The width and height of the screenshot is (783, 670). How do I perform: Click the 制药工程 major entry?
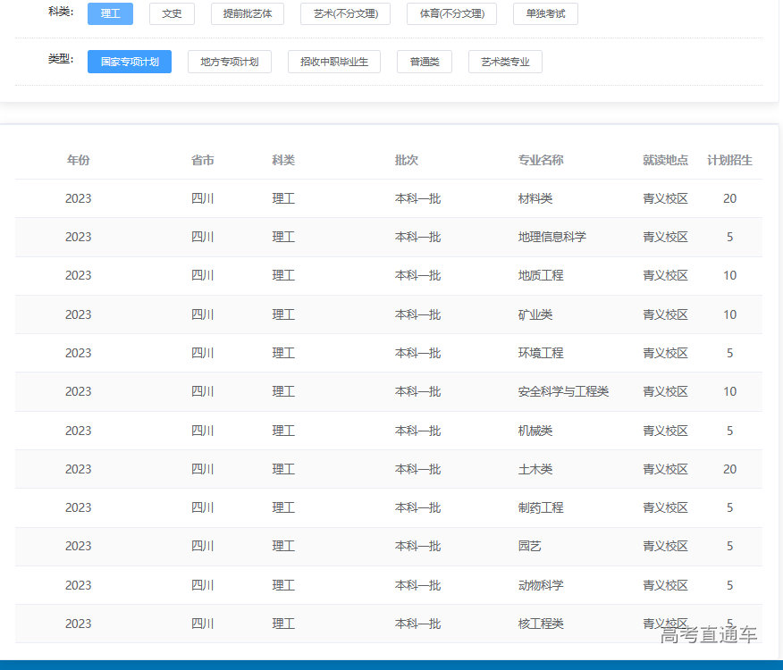click(x=541, y=507)
